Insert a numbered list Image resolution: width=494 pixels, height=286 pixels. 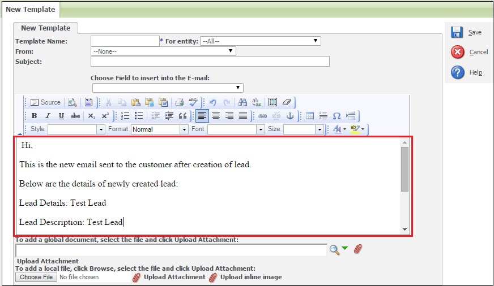pos(125,116)
